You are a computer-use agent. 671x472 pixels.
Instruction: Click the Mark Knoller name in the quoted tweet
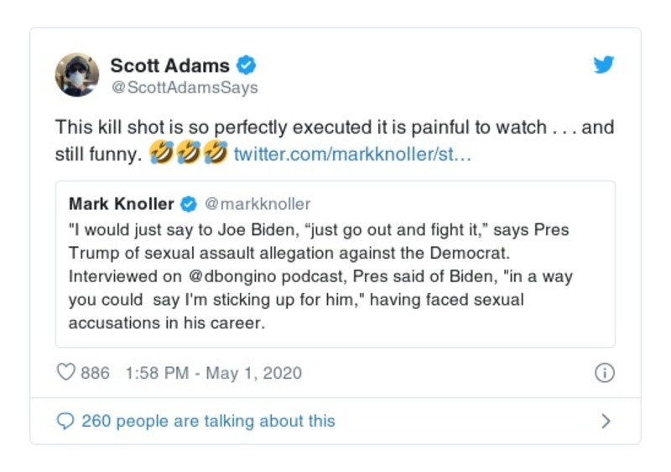coord(122,204)
